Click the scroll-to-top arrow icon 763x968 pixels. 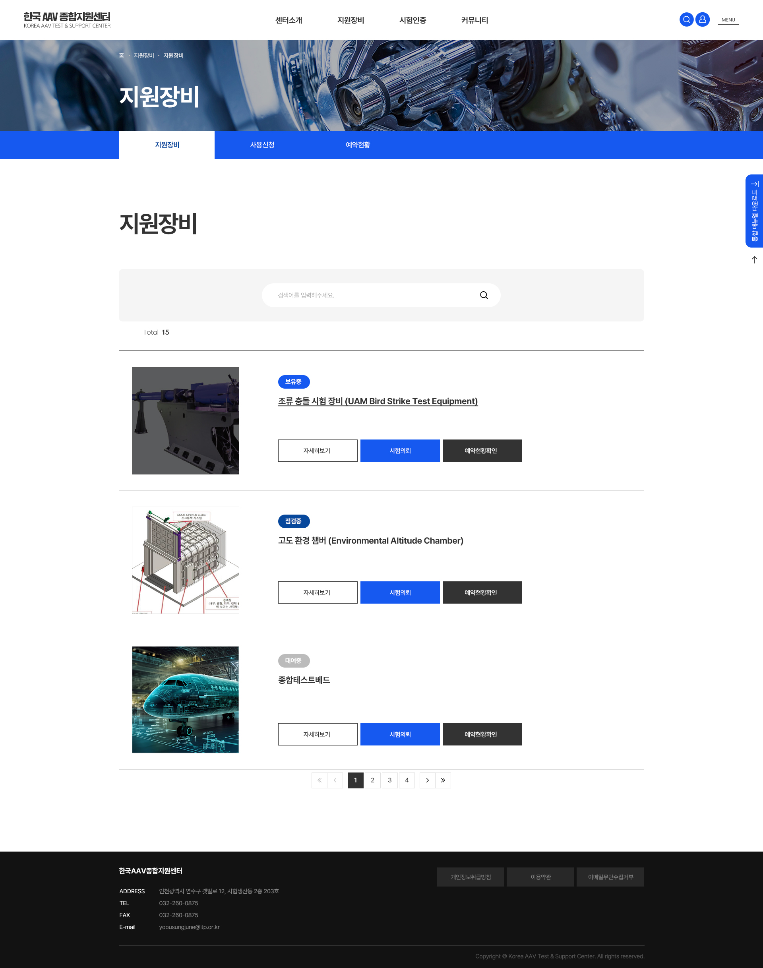754,260
